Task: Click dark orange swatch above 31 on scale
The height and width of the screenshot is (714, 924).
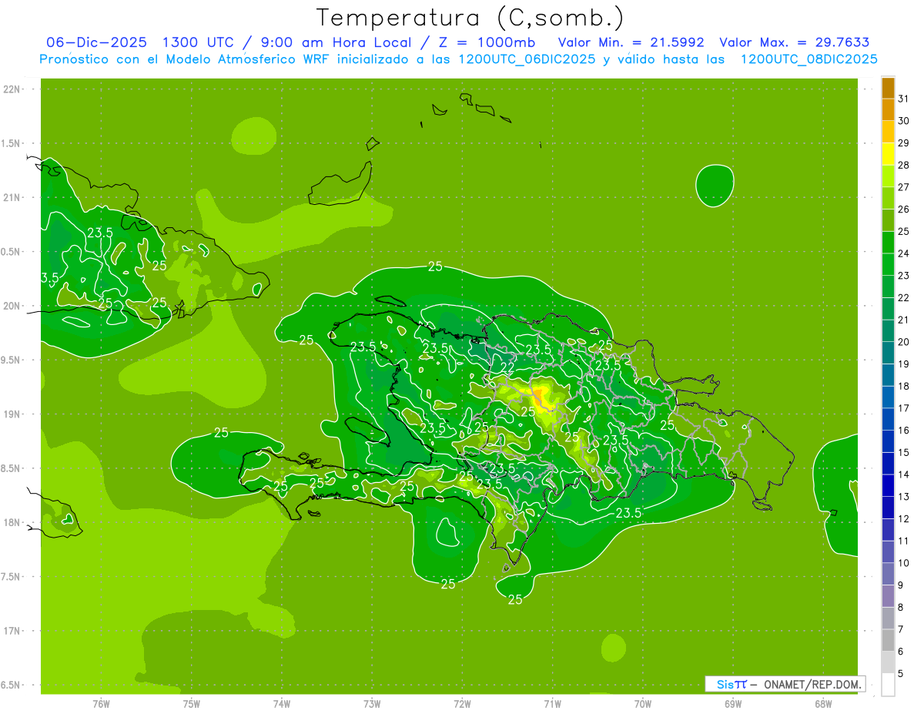Action: (888, 88)
